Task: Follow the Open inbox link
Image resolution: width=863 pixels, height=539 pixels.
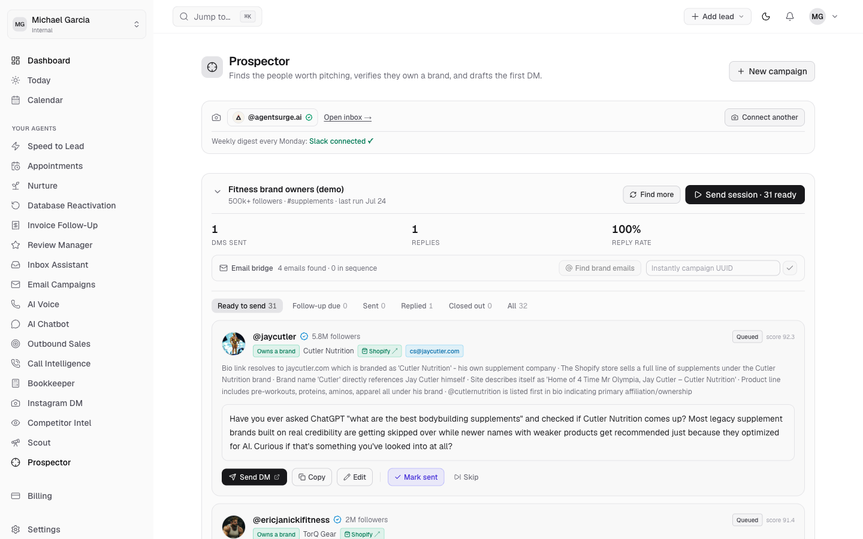Action: pos(348,117)
